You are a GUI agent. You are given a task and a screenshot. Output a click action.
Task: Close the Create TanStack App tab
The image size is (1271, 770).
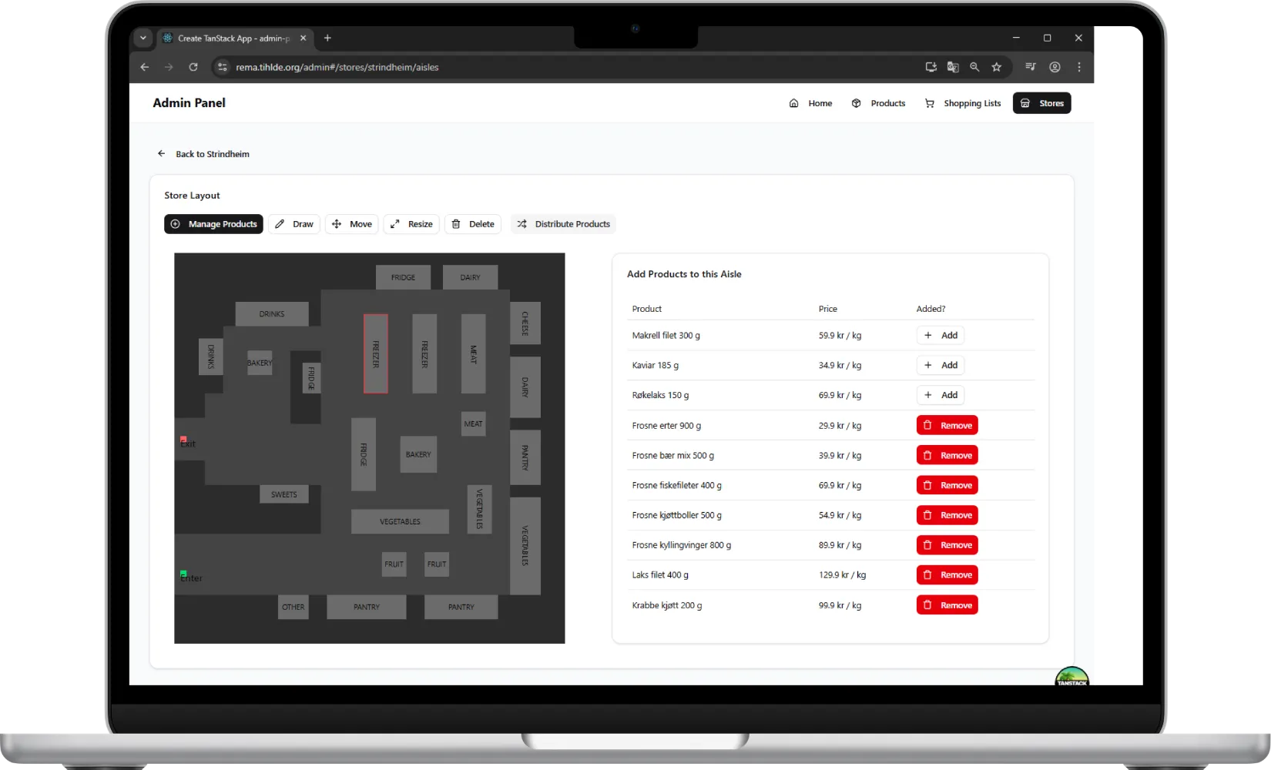(x=303, y=38)
